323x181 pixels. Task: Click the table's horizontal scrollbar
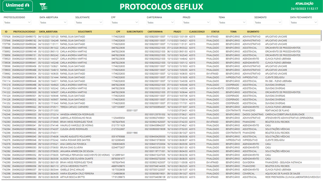click(x=84, y=180)
